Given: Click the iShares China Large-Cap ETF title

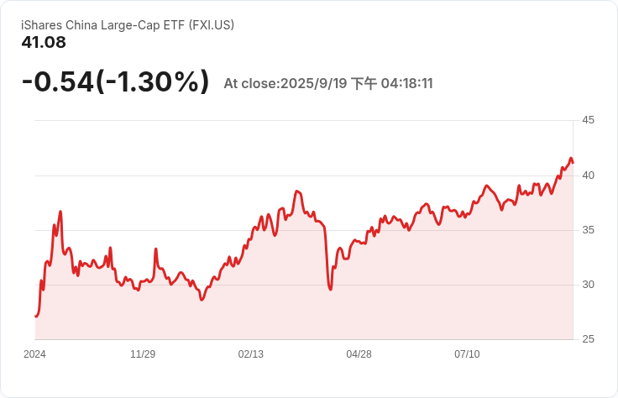Looking at the screenshot, I should click(128, 25).
